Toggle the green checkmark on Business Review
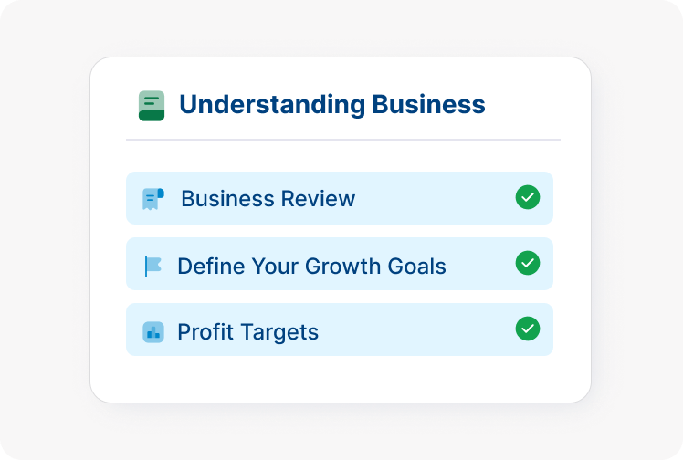Image resolution: width=683 pixels, height=460 pixels. 527,197
